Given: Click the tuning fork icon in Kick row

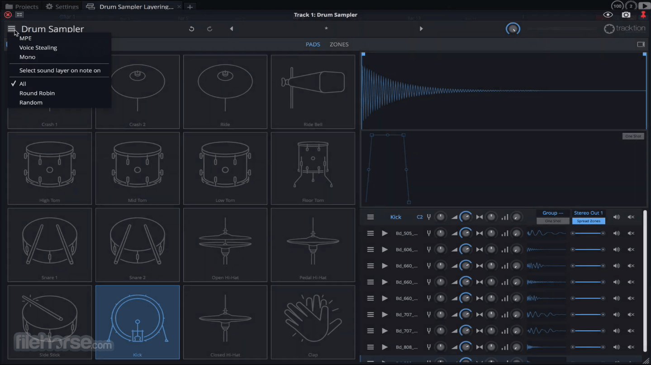Looking at the screenshot, I should (x=429, y=217).
